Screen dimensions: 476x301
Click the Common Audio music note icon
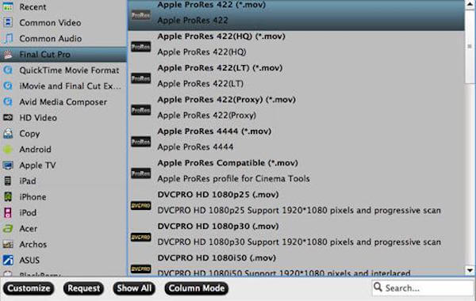pyautogui.click(x=8, y=39)
